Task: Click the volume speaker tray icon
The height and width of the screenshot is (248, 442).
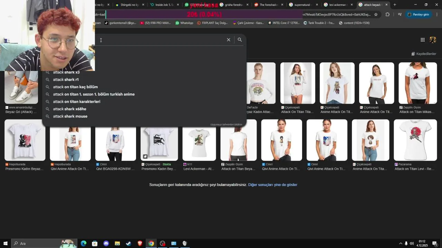Action: click(x=412, y=244)
